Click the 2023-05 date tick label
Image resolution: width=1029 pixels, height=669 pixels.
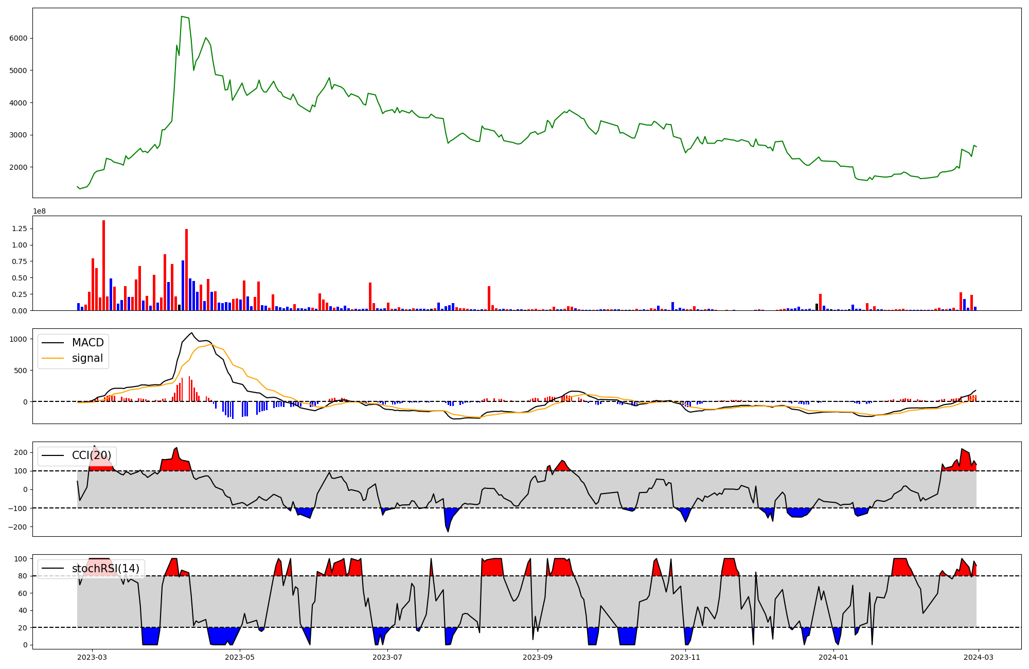tap(240, 657)
